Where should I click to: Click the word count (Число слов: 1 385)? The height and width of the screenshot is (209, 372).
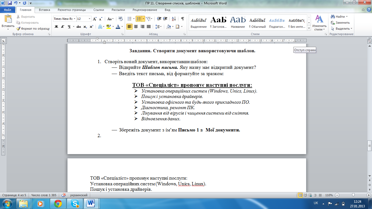point(44,195)
